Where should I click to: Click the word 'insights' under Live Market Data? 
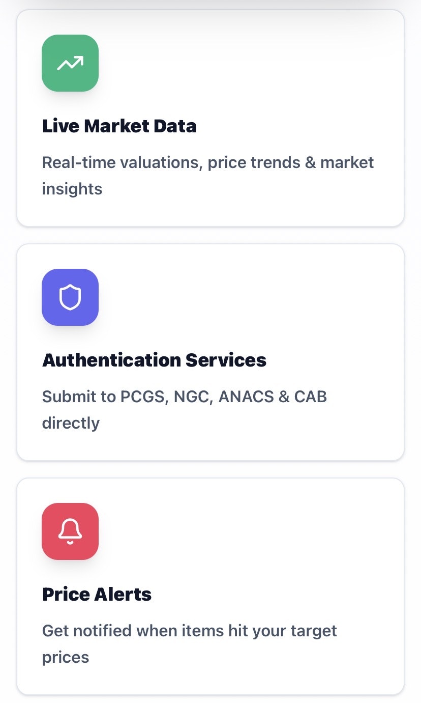pyautogui.click(x=72, y=189)
